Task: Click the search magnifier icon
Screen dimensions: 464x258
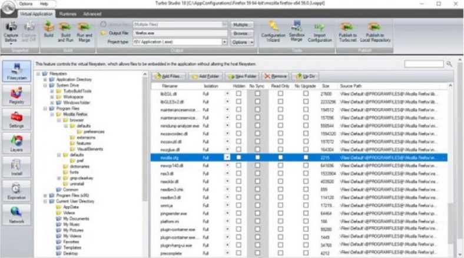Action: point(449,63)
